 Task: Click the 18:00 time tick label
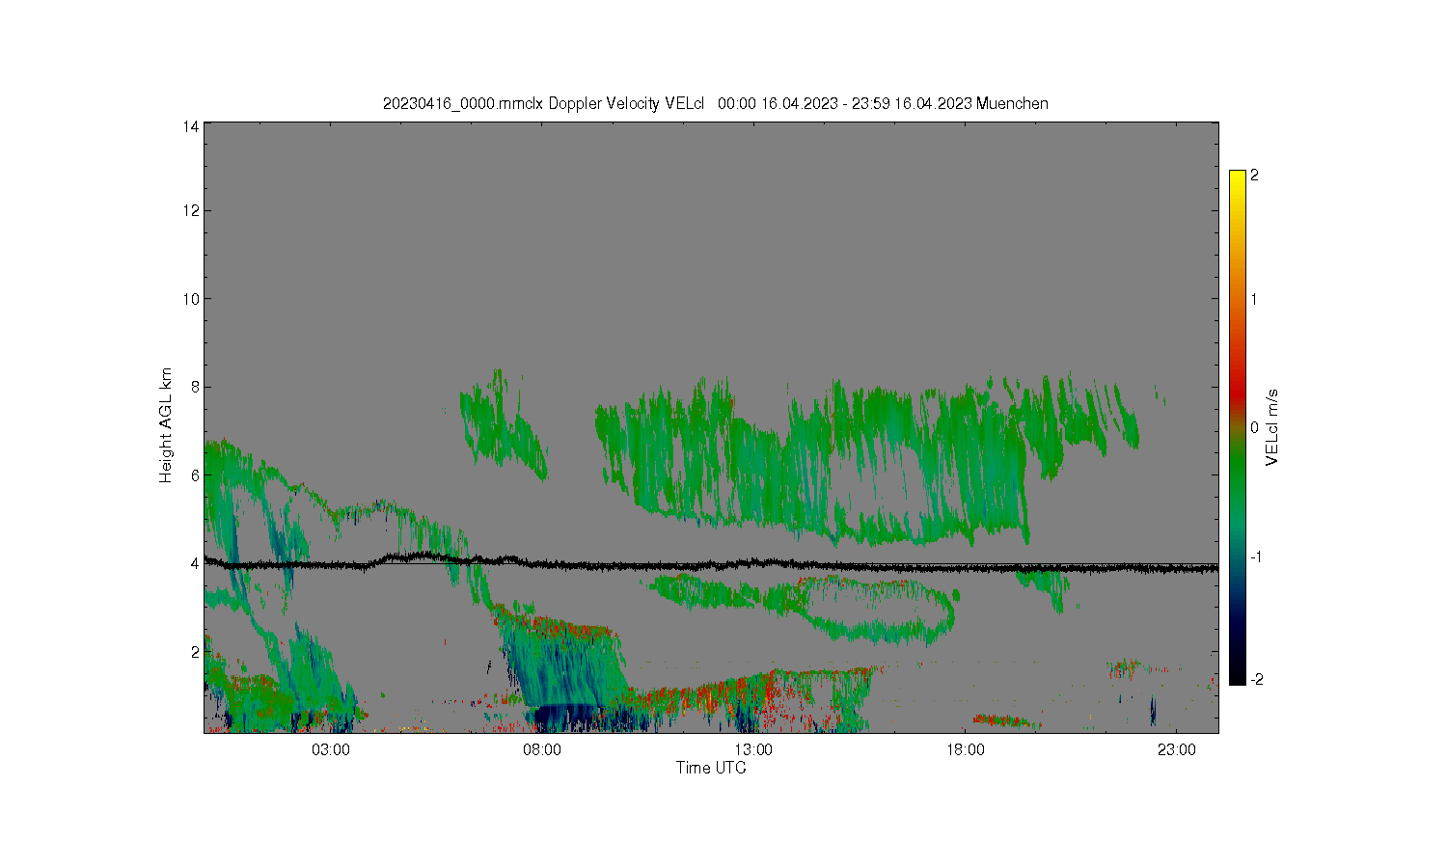coord(966,750)
